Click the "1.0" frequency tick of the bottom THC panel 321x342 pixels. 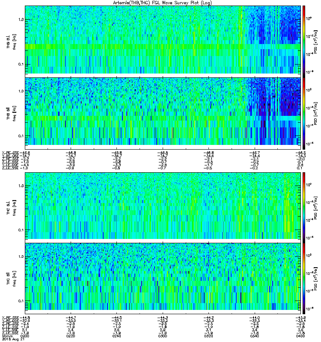21,257
